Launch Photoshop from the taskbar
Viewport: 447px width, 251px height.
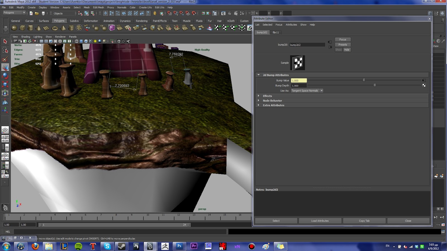click(x=179, y=247)
